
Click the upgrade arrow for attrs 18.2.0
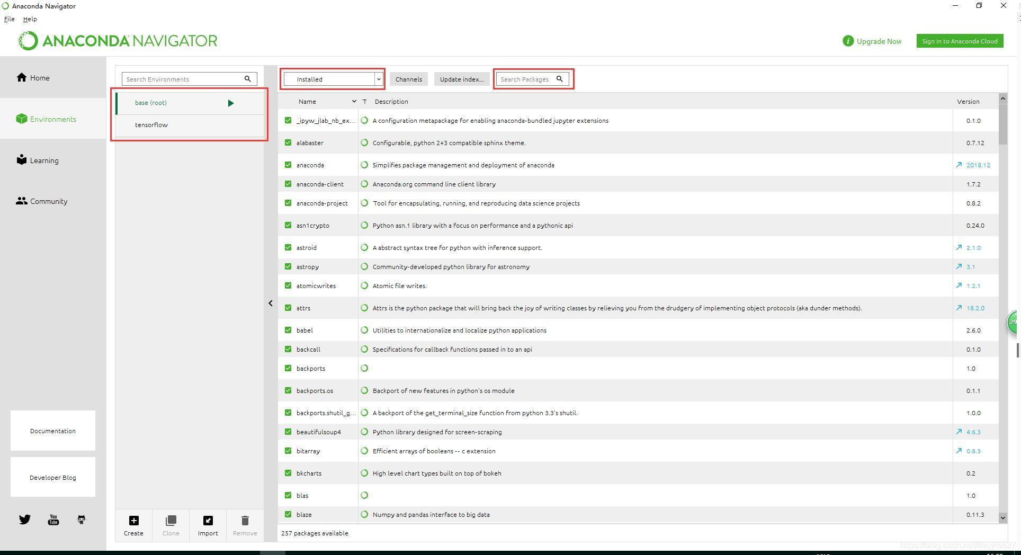(959, 308)
